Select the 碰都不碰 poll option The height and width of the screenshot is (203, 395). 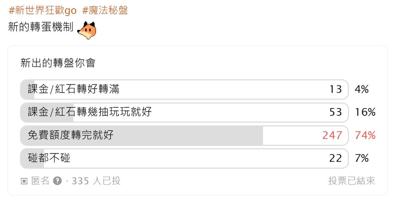point(184,158)
